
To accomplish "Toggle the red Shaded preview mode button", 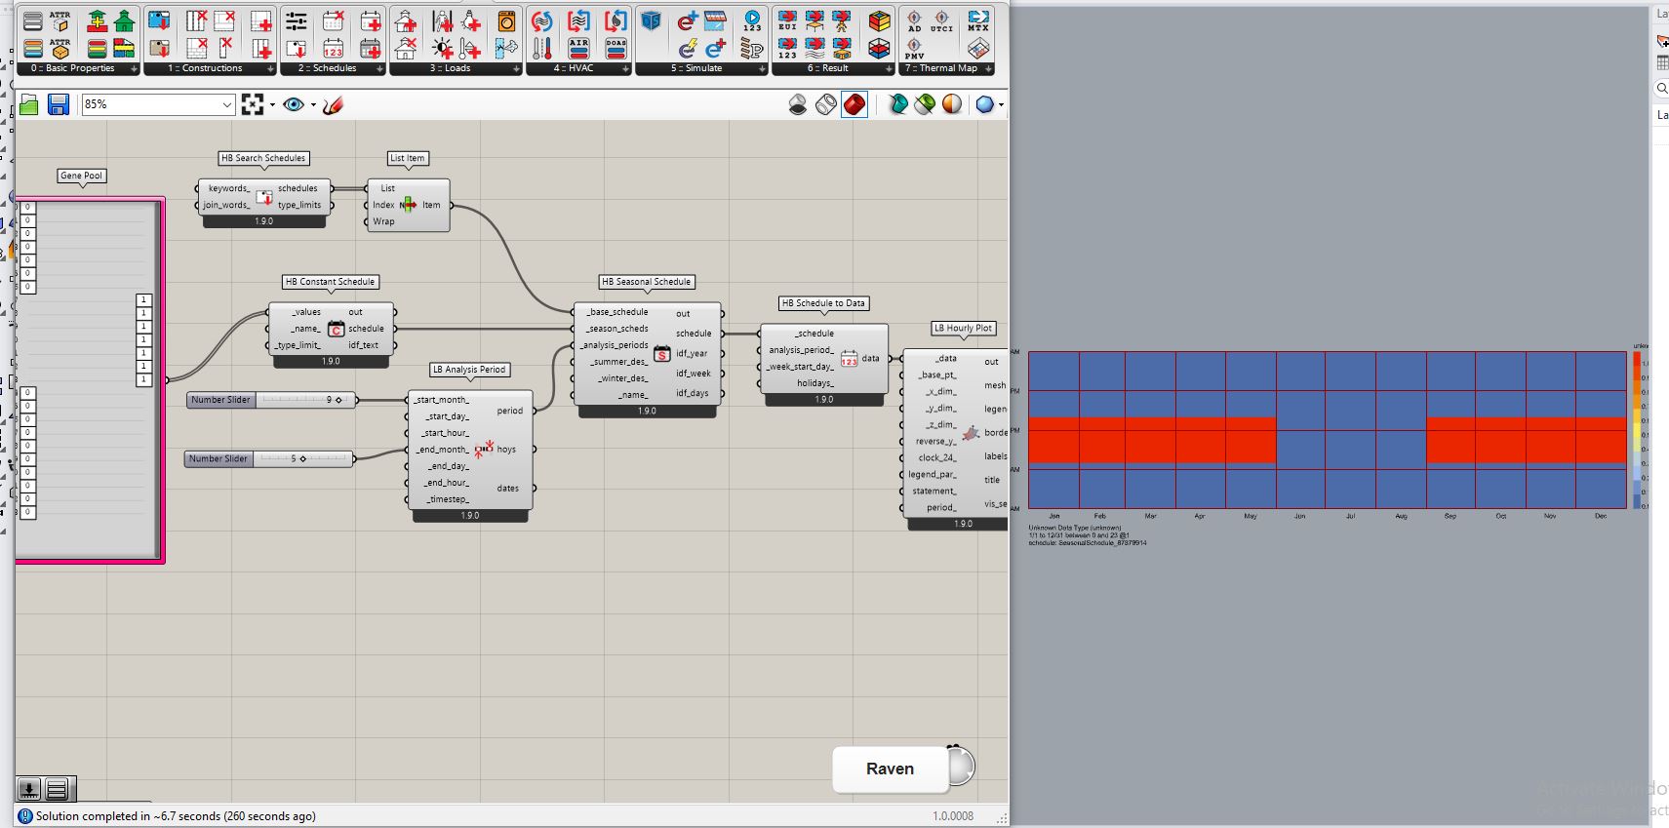I will pyautogui.click(x=854, y=104).
